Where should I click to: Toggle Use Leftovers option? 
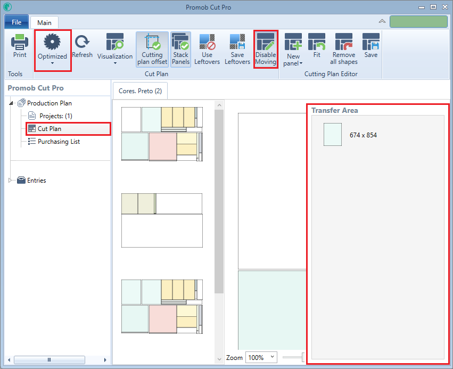(207, 50)
